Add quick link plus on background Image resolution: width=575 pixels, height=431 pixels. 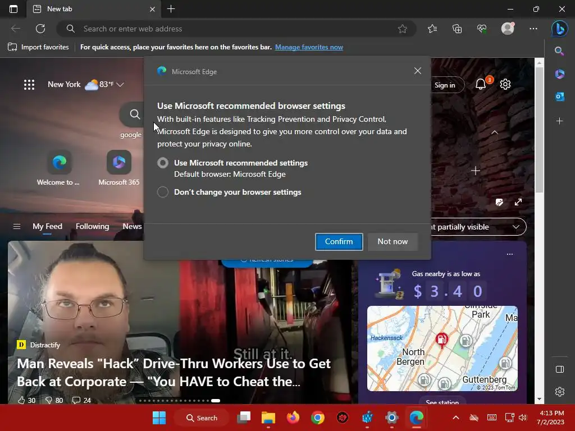(476, 171)
